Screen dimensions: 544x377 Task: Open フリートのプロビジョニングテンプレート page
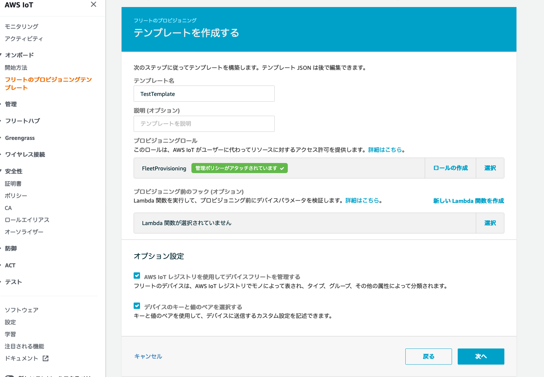point(48,84)
